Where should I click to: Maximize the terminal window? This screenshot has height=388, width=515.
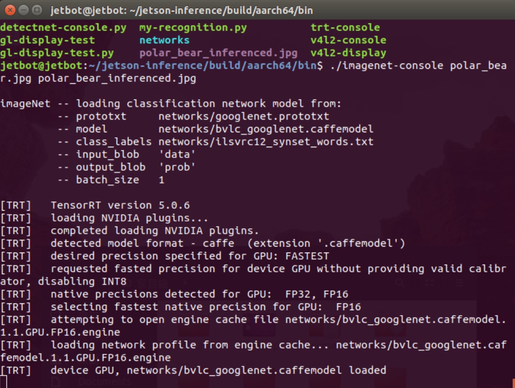coord(37,10)
